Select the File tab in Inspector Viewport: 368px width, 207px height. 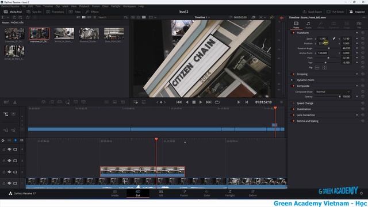359,25
